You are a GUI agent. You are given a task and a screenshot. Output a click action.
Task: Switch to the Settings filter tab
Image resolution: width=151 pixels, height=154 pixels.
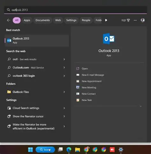tap(71, 20)
